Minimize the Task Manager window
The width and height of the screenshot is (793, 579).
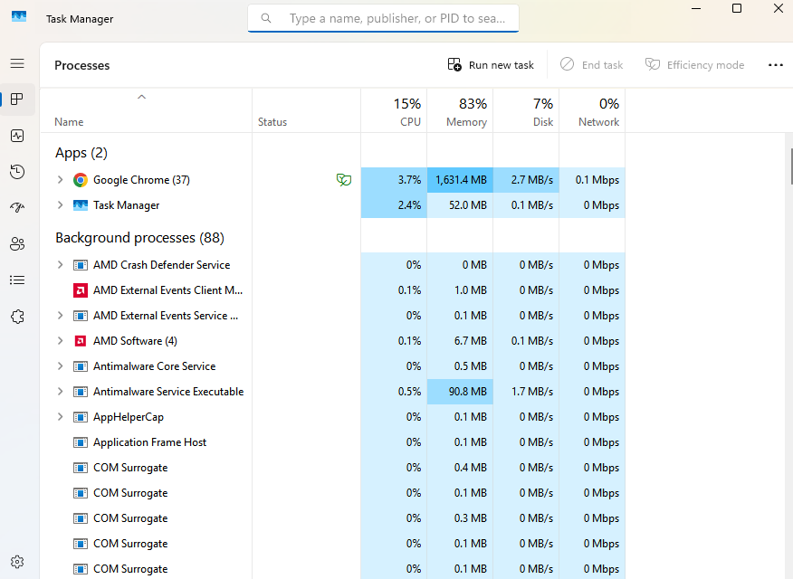pos(696,8)
